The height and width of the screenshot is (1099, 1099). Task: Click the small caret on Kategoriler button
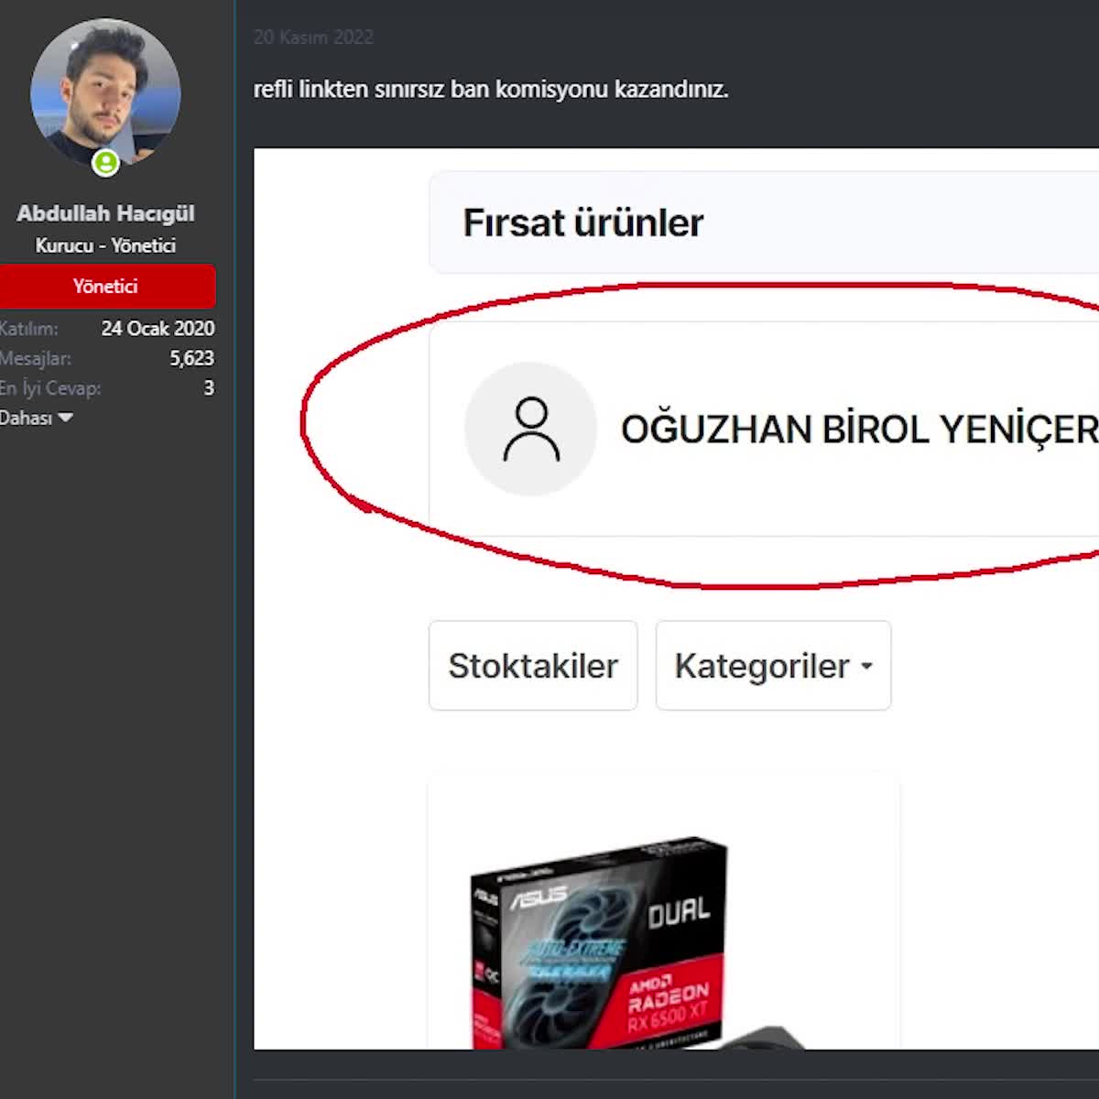click(866, 667)
